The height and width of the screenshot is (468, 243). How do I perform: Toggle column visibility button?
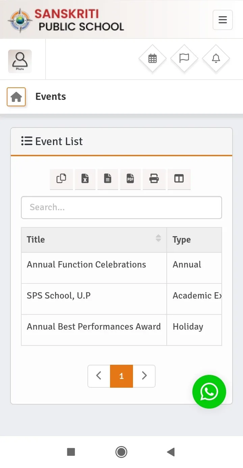point(179,179)
